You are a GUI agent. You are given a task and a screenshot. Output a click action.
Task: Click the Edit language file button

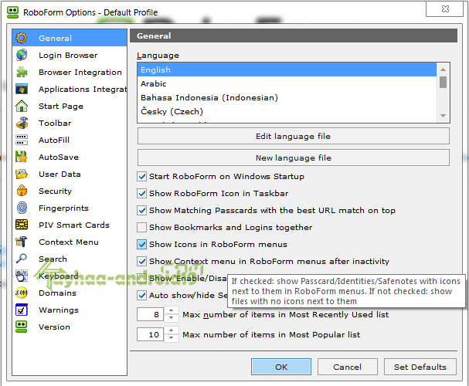[293, 136]
